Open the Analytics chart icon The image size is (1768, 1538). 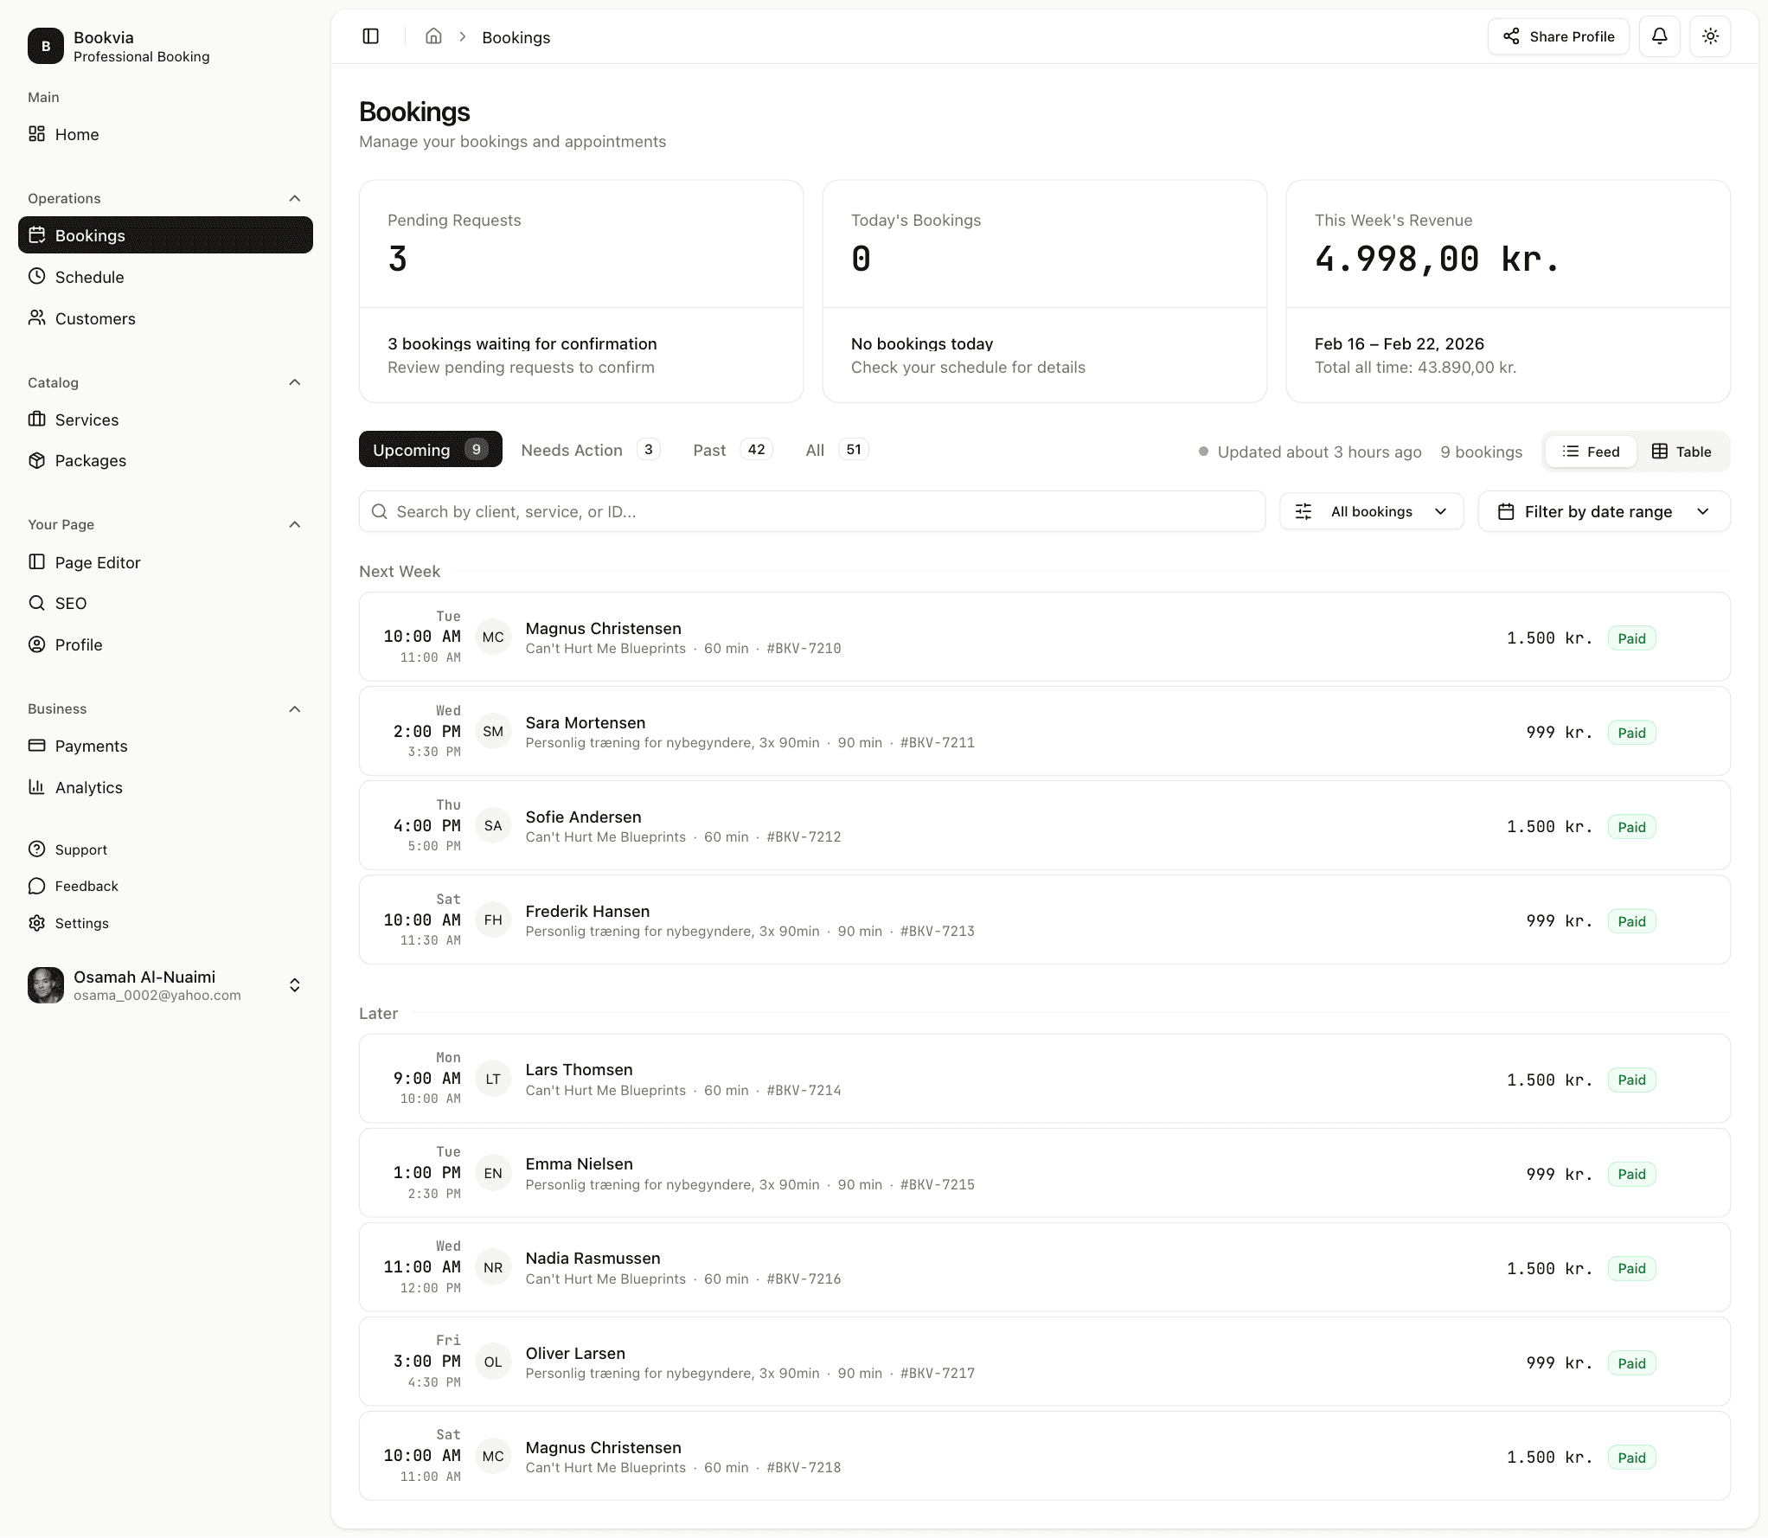[36, 786]
